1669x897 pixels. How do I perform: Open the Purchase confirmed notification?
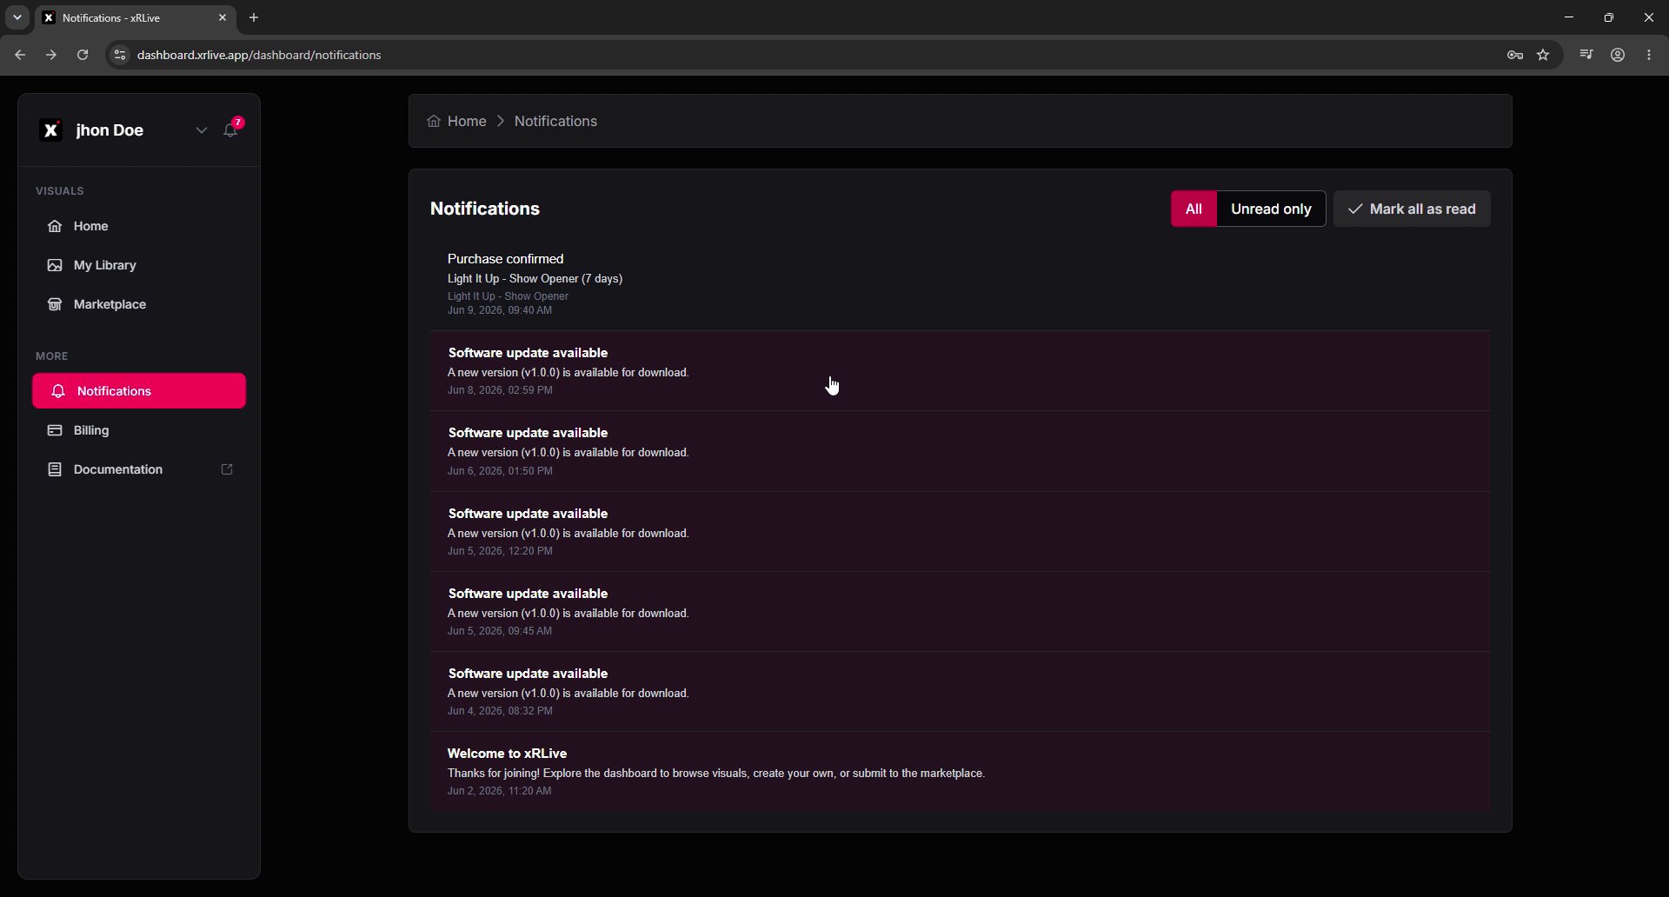coord(960,284)
